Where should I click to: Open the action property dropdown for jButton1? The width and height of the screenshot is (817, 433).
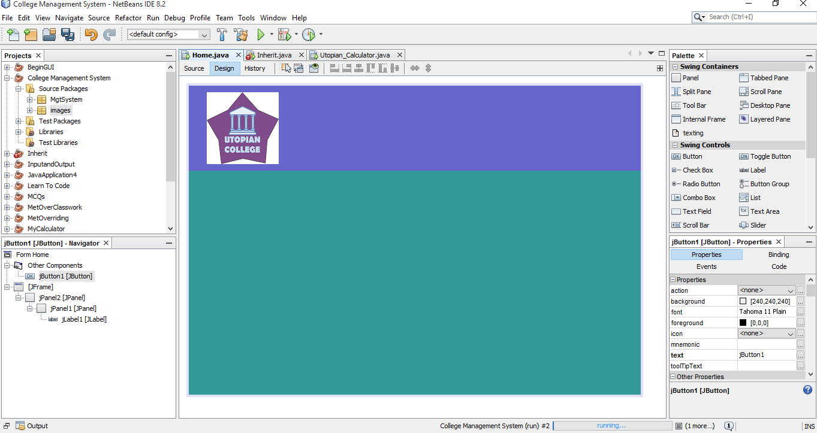(x=790, y=290)
